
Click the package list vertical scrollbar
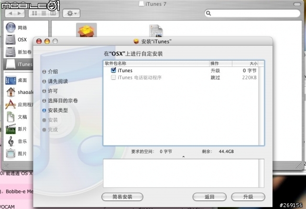261,106
